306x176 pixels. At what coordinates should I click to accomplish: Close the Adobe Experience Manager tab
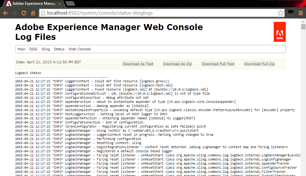click(60, 3)
